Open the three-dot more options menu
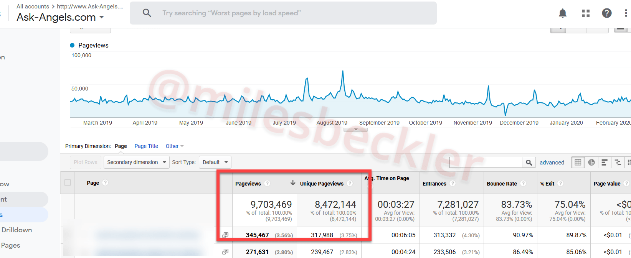 [x=626, y=13]
